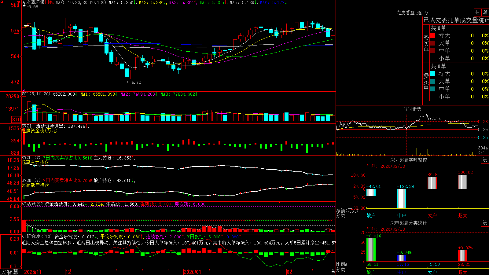Click the SVZL (7) indicator label
The height and width of the screenshot is (275, 489).
click(x=31, y=158)
